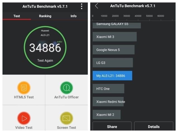Open the three-dot overflow menu
Screen dimensions: 178x133
[81, 6]
